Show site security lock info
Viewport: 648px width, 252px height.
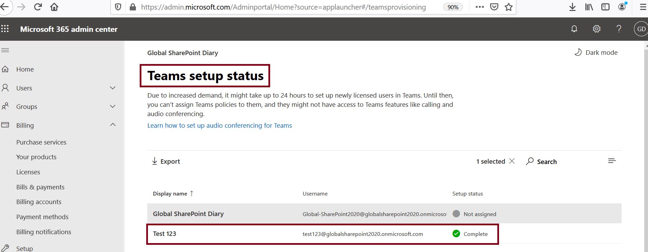[x=133, y=7]
